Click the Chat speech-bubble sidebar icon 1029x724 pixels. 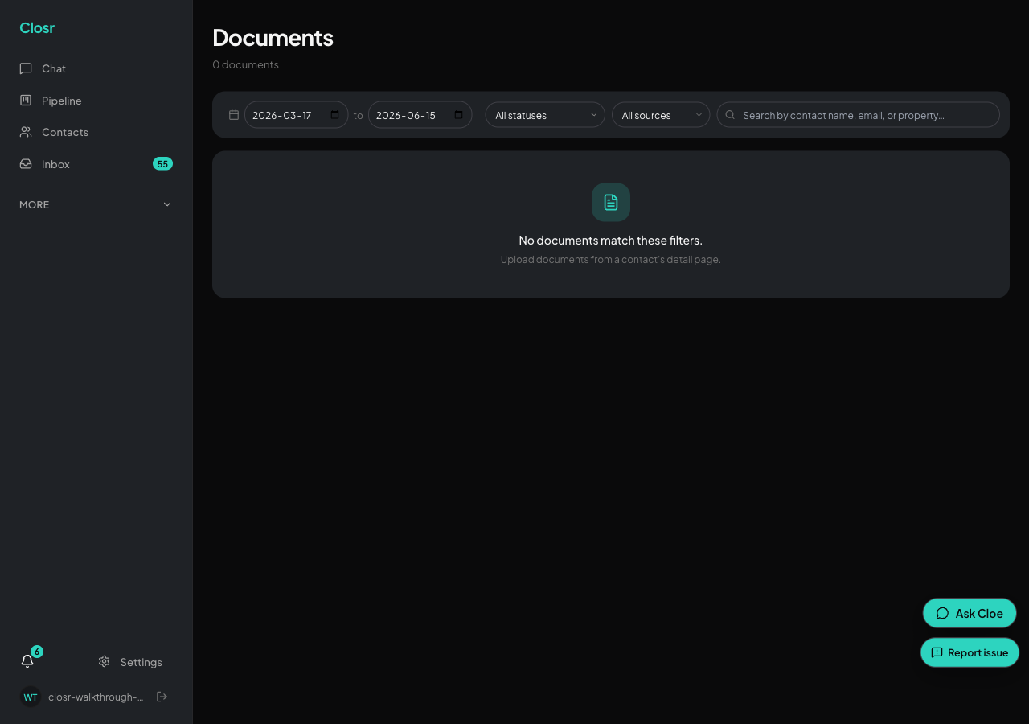26,68
